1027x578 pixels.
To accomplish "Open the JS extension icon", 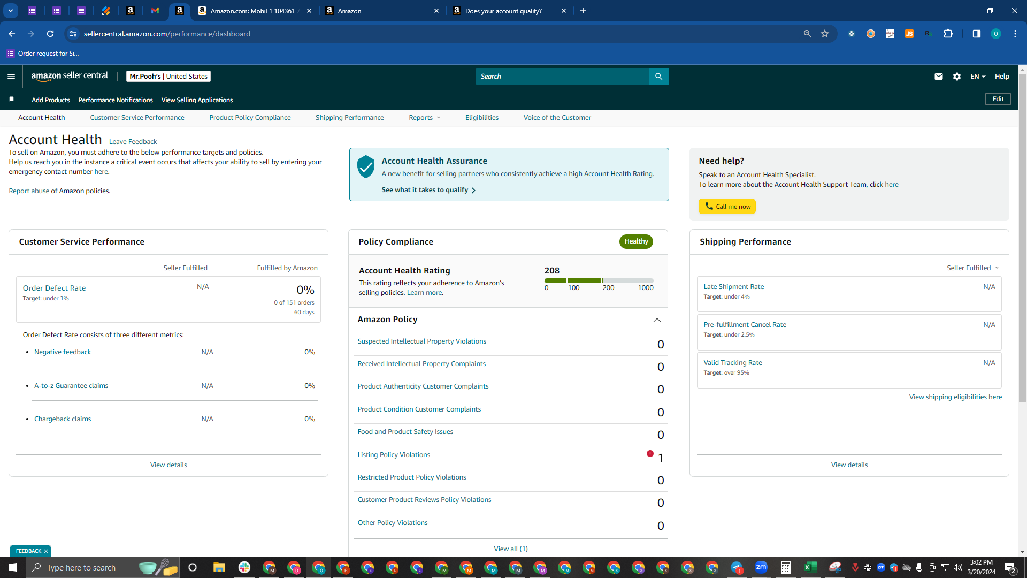I will coord(909,34).
